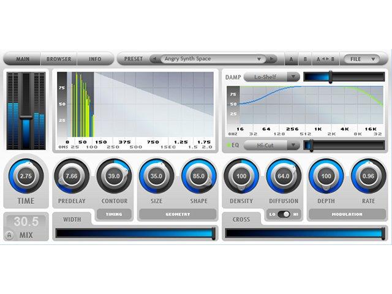The width and height of the screenshot is (392, 294).
Task: Toggle the EQ enable indicator
Action: [x=228, y=145]
